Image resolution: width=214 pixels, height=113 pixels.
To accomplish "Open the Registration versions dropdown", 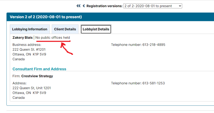I will (153, 6).
